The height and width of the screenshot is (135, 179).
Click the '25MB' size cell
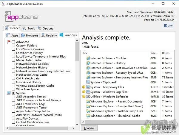[154, 92]
